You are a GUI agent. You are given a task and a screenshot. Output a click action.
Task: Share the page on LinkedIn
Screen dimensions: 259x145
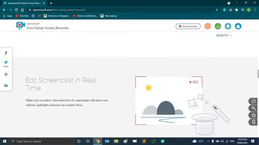[x=6, y=85]
